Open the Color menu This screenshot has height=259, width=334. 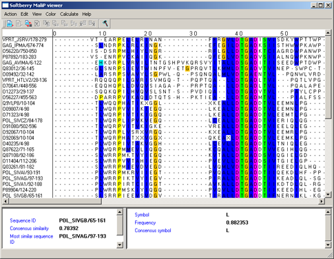point(50,14)
